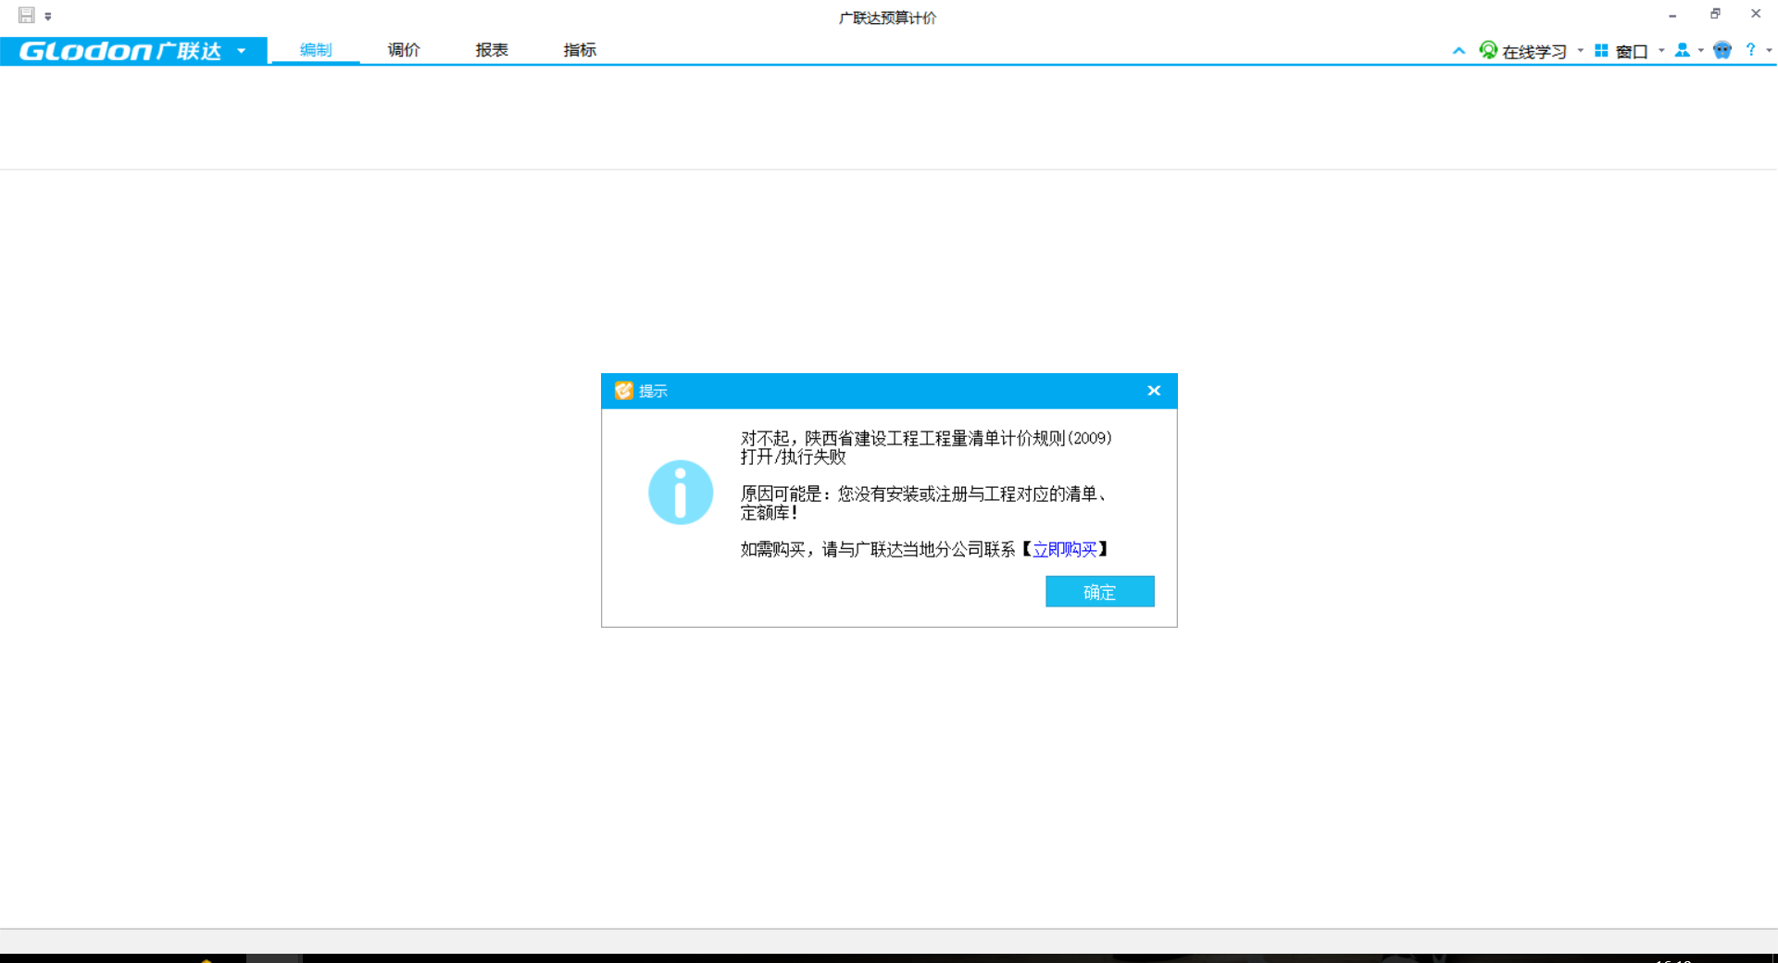
Task: Expand the help dropdown arrow
Action: click(1769, 51)
